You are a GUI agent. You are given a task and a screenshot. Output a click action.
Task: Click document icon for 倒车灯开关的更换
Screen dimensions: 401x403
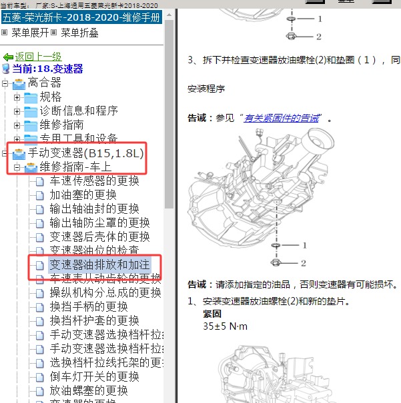coord(39,377)
